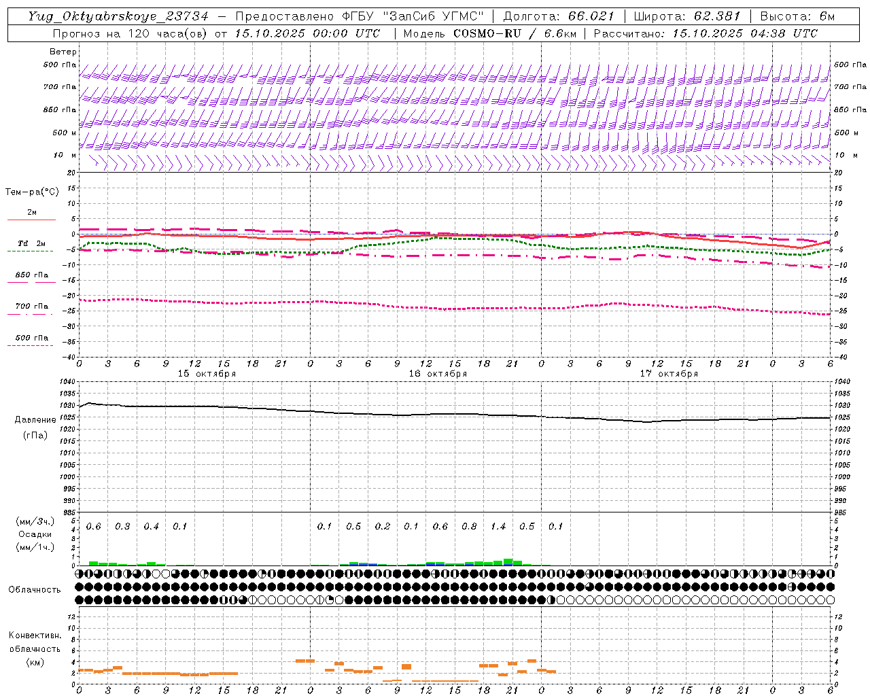
Task: Click the 0.8 precipitation amount value
Action: (x=469, y=527)
